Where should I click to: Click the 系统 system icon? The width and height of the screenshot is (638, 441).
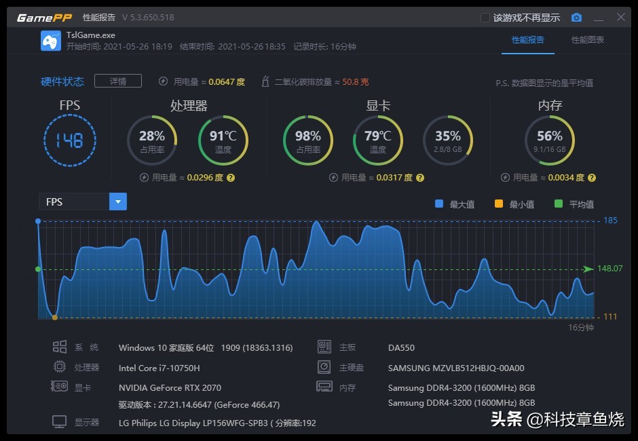[60, 347]
